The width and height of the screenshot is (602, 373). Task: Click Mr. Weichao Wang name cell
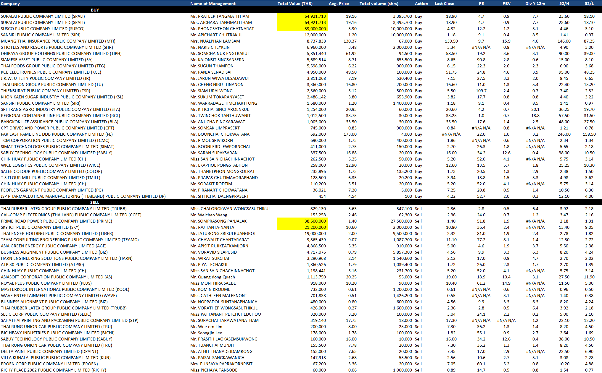(209, 215)
